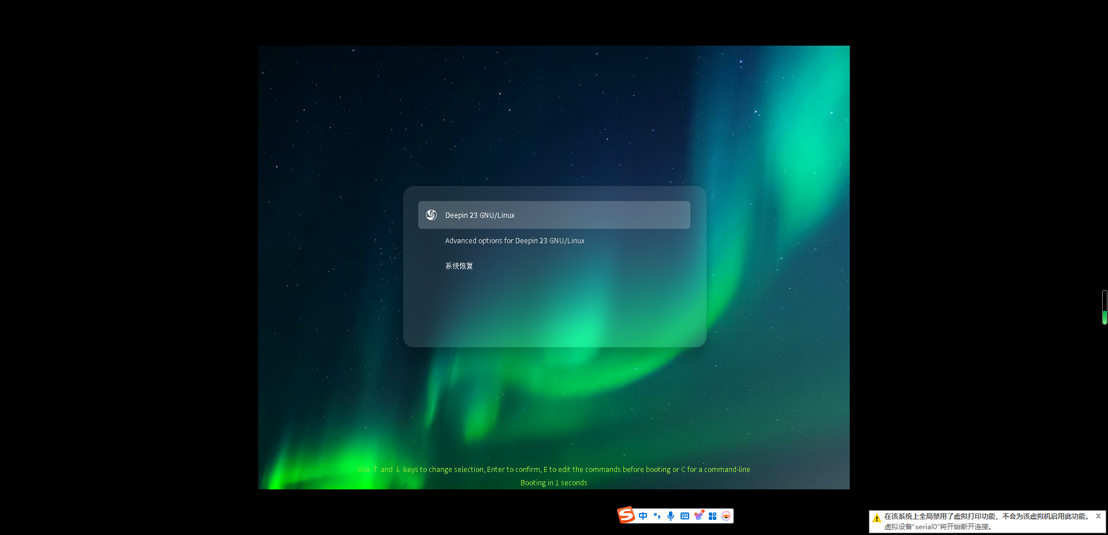
Task: Close the virtual printing warning notification
Action: [1098, 516]
